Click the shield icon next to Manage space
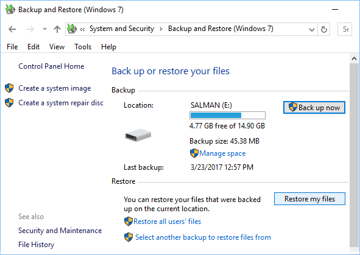This screenshot has height=255, width=360. 194,153
